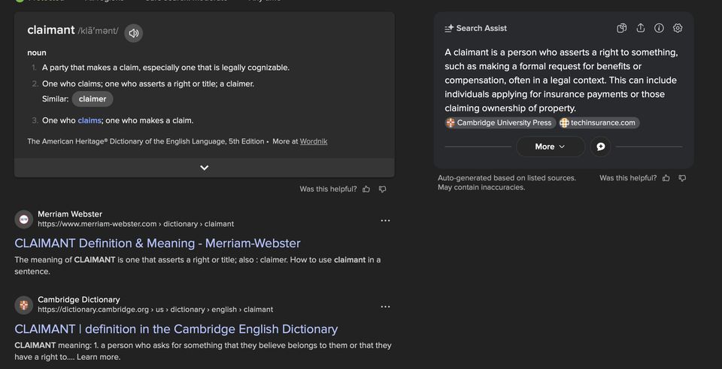722x369 pixels.
Task: Share the Search Assist answer
Action: [641, 28]
